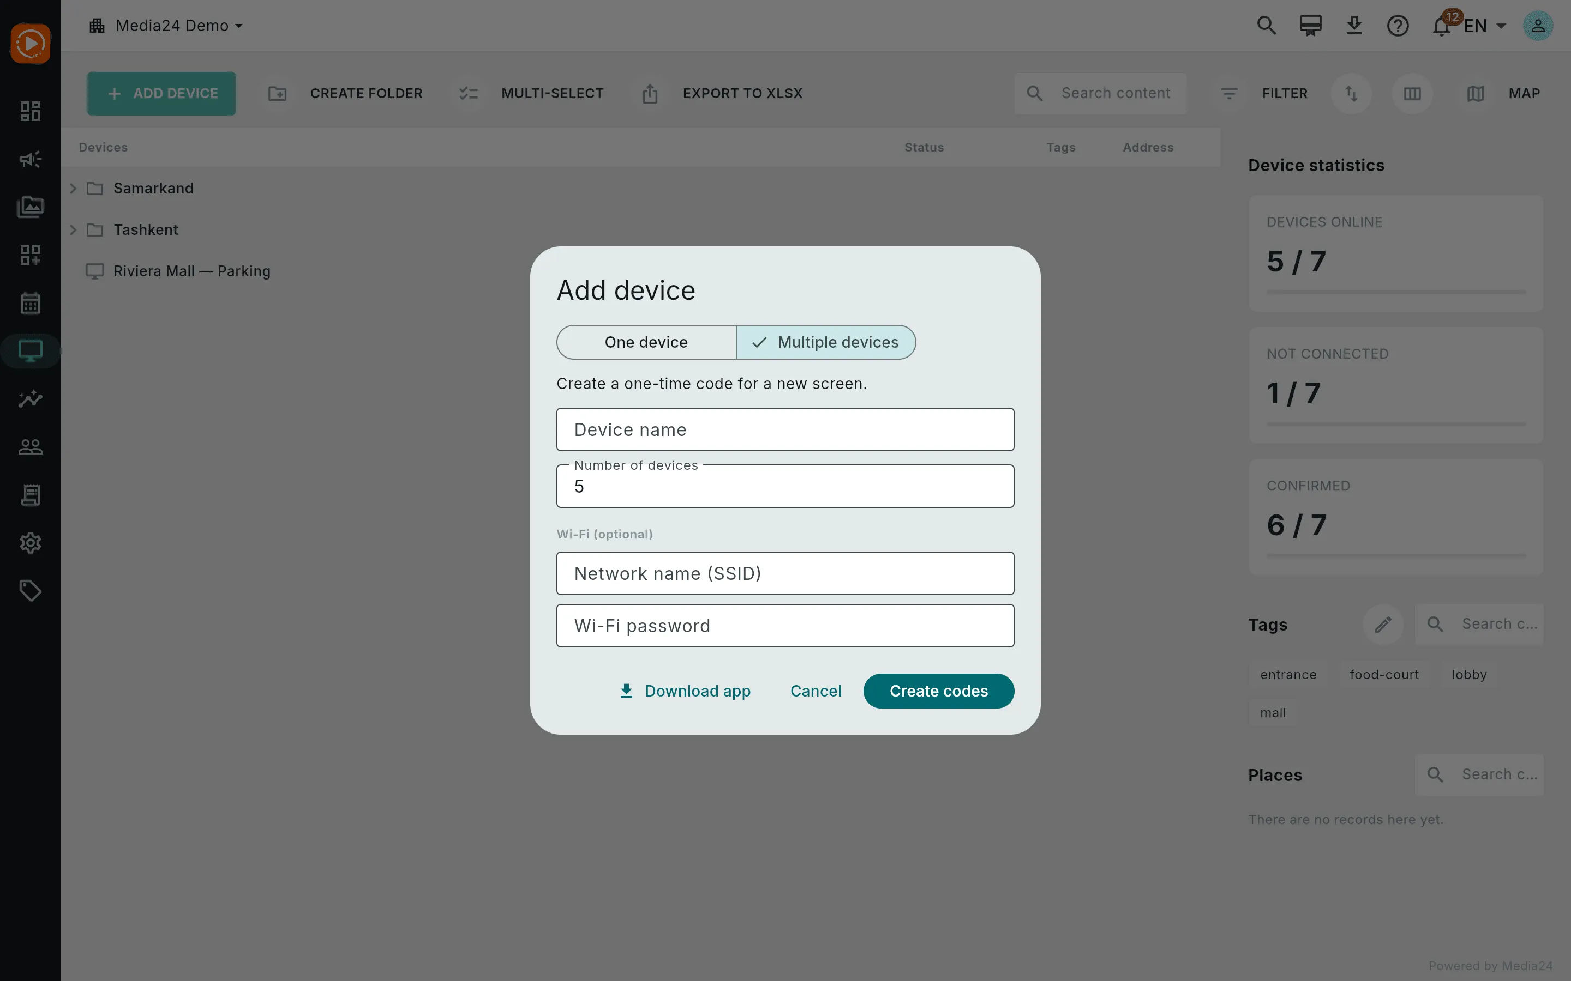Screen dimensions: 1571x981
Task: Focus the Tags search field
Action: [x=1479, y=624]
